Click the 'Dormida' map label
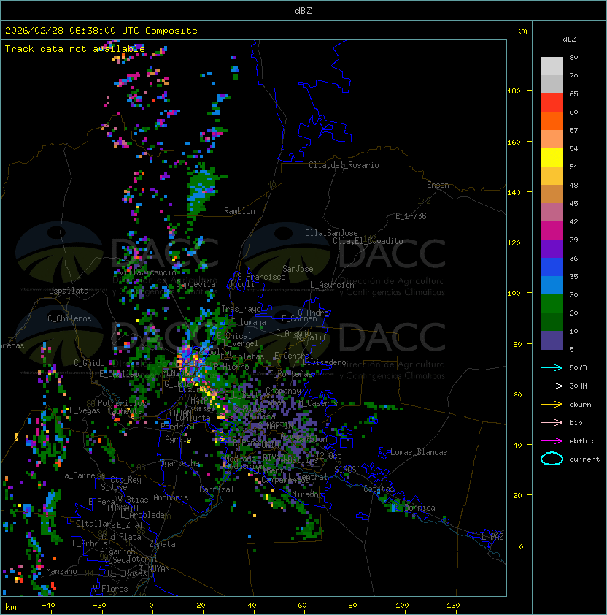 click(x=420, y=508)
